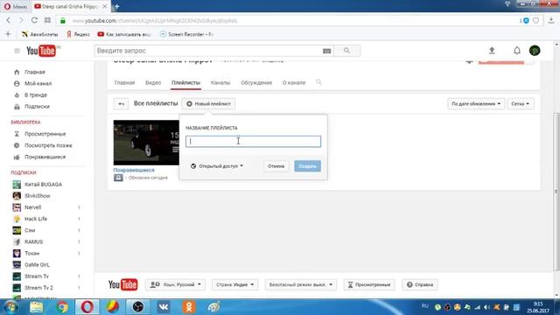Switch to the Каналы channel tab
Viewport: 560px width, 315px height.
(220, 82)
